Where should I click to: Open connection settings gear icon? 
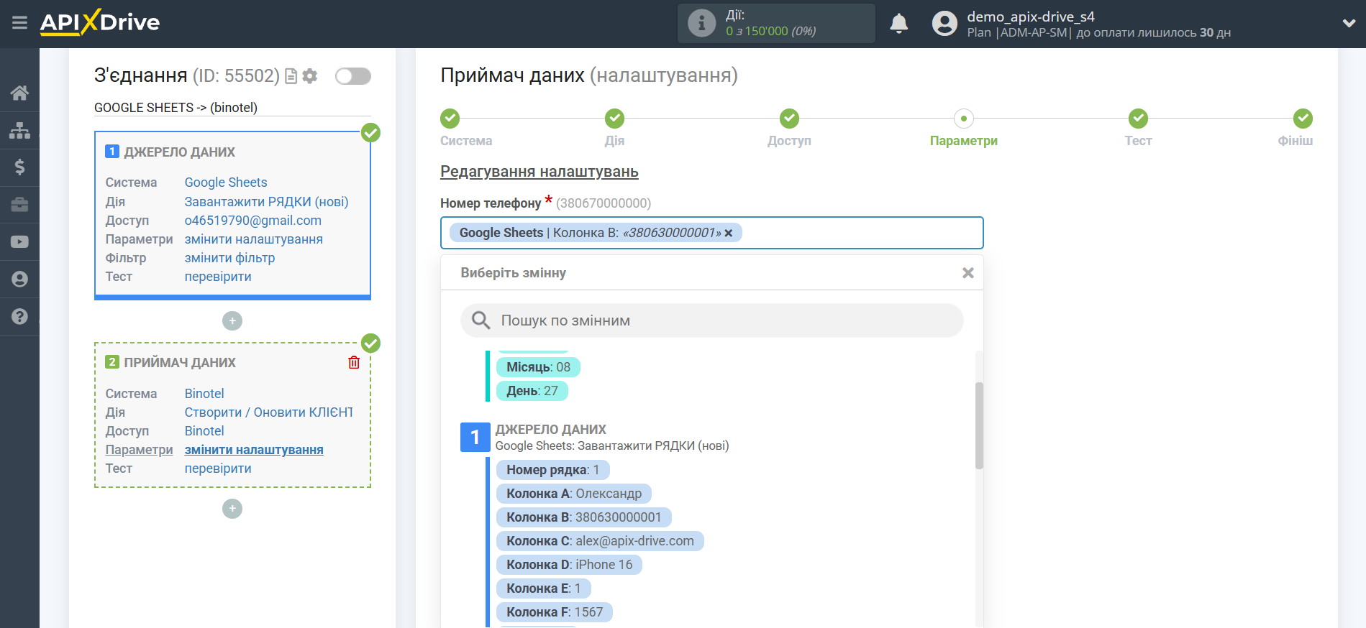310,76
